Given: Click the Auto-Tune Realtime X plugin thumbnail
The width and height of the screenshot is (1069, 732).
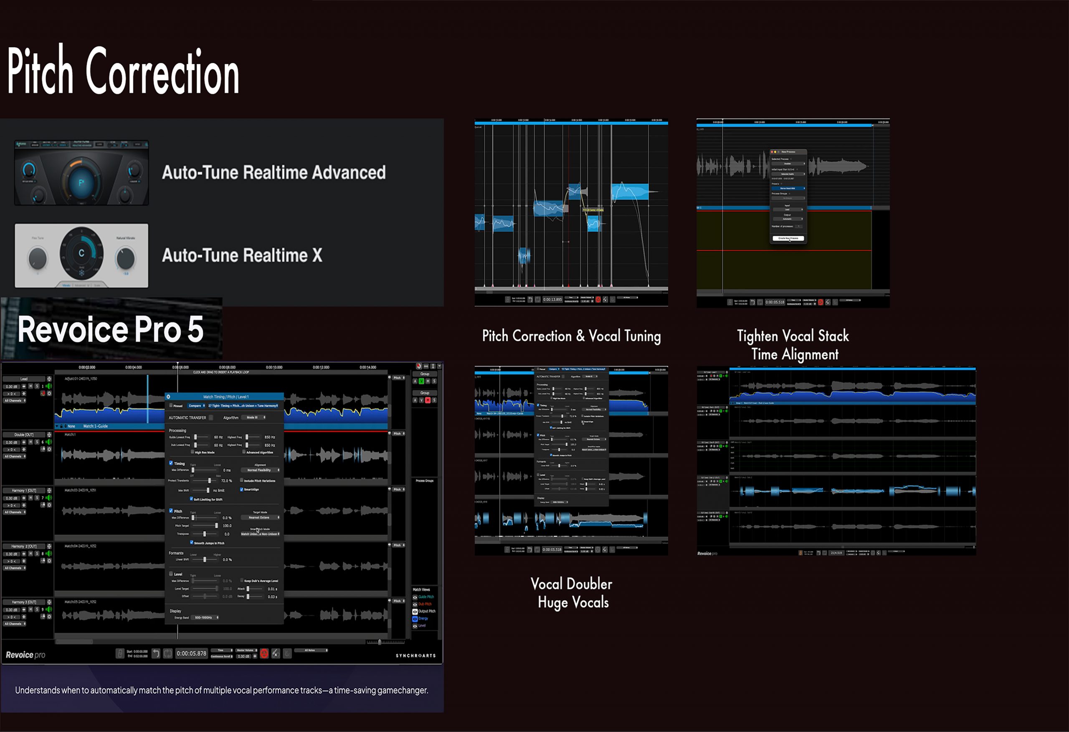Looking at the screenshot, I should tap(81, 256).
